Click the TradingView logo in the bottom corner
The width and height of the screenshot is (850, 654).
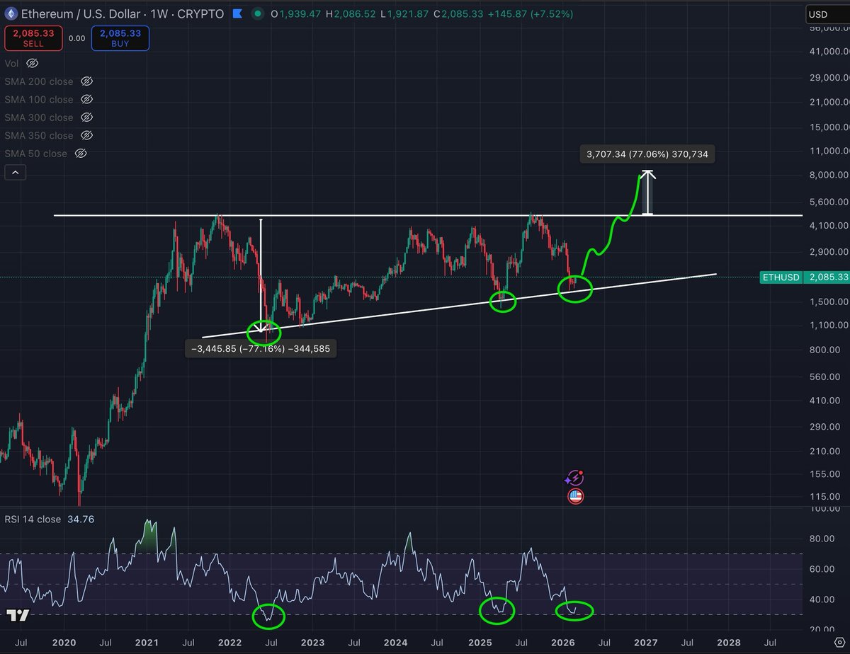pyautogui.click(x=18, y=615)
